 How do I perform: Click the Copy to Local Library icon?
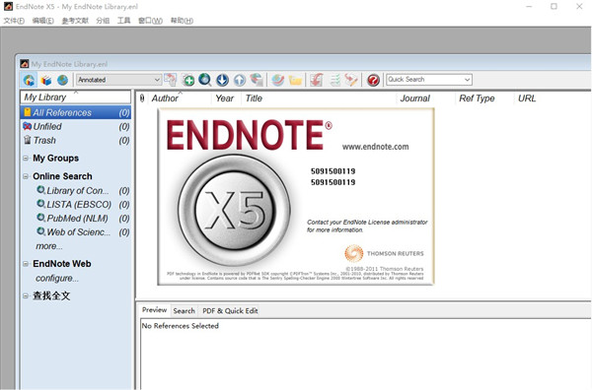tap(171, 80)
